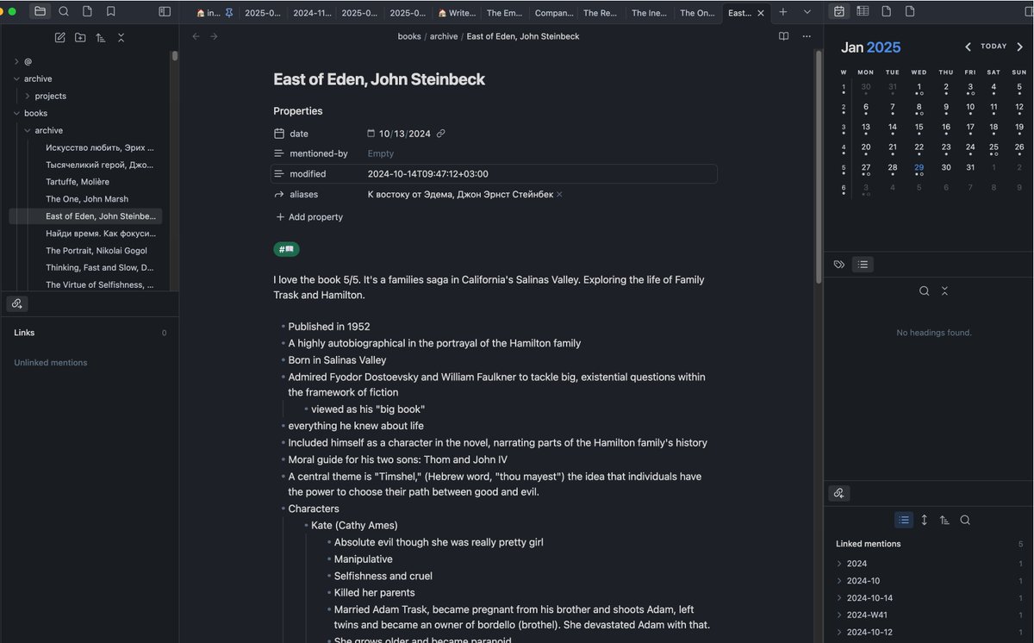Collapse all folders in file explorer
Image resolution: width=1034 pixels, height=643 pixels.
click(x=121, y=37)
